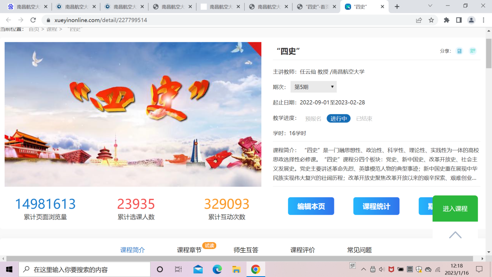Click the green 进入课程 button
Viewport: 492px width, 277px height.
tap(455, 209)
